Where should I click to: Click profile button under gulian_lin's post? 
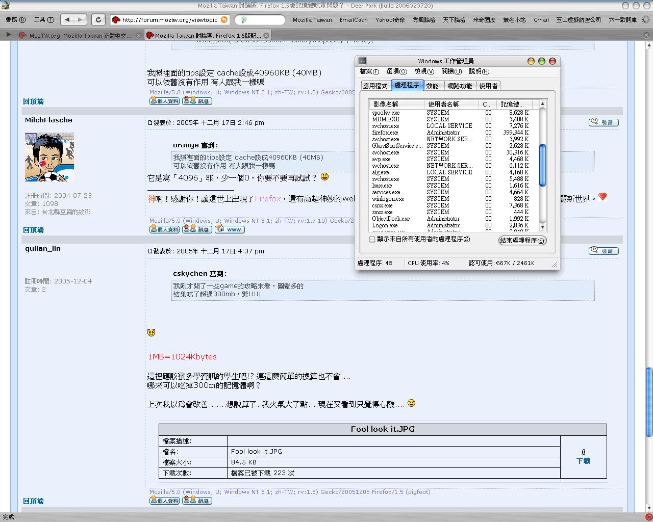pos(164,501)
